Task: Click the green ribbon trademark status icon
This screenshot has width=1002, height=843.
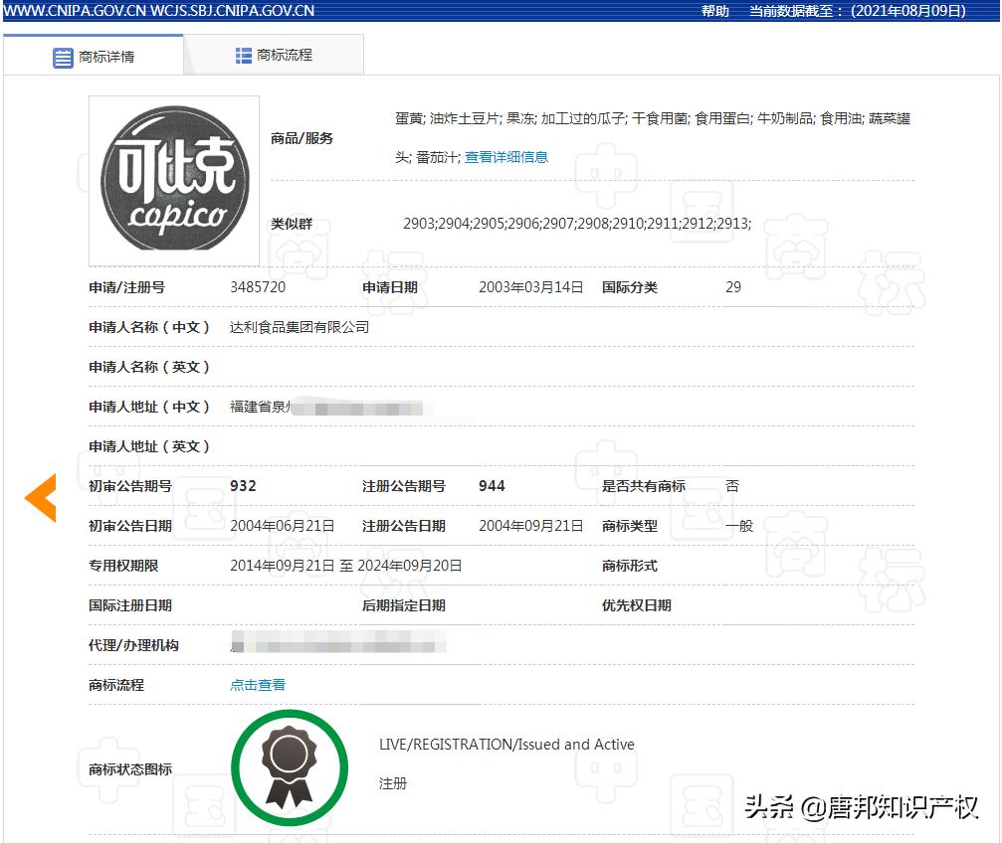Action: (289, 765)
